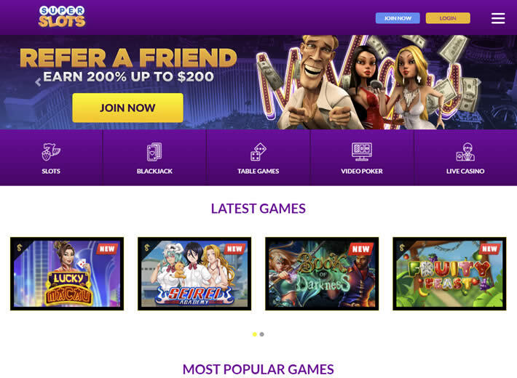
Task: Go to previous banner slide arrow
Action: click(x=39, y=82)
